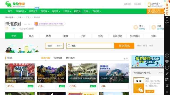
Task: Expand the 辽宁 breadcrumb dropdown
Action: click(x=28, y=17)
